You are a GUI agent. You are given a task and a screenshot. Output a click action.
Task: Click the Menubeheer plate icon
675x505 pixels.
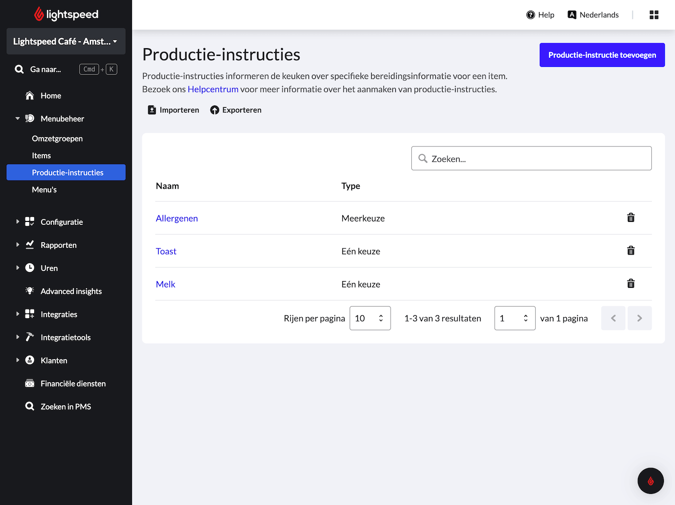[x=30, y=118]
